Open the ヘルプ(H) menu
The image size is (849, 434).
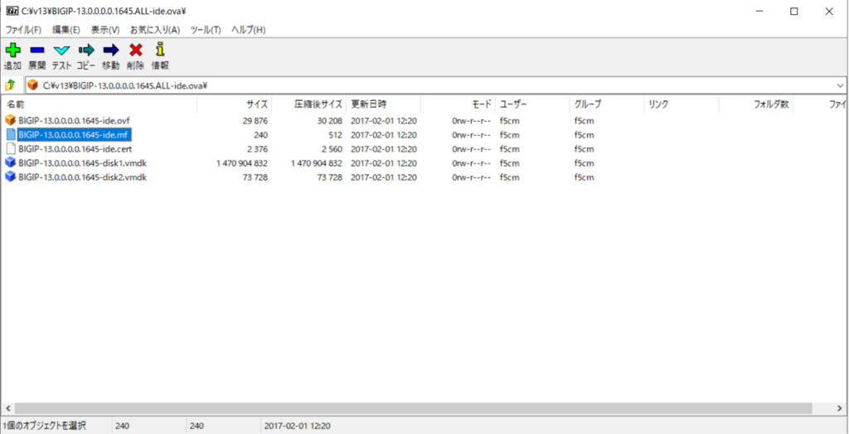point(249,30)
